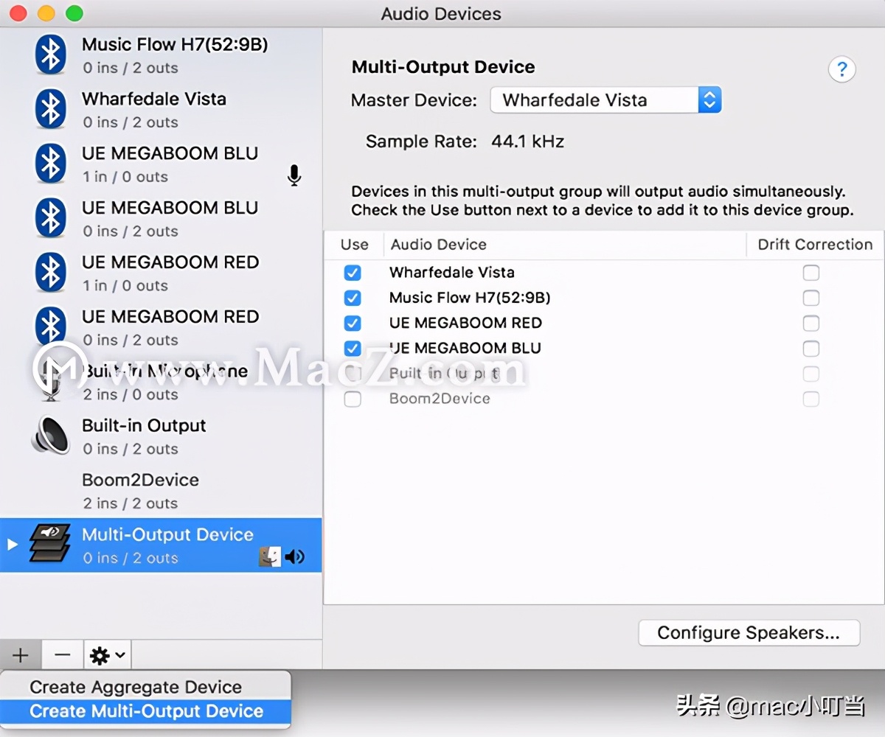Click Wharfedale Vista row name in table
This screenshot has height=737, width=885.
pos(452,273)
